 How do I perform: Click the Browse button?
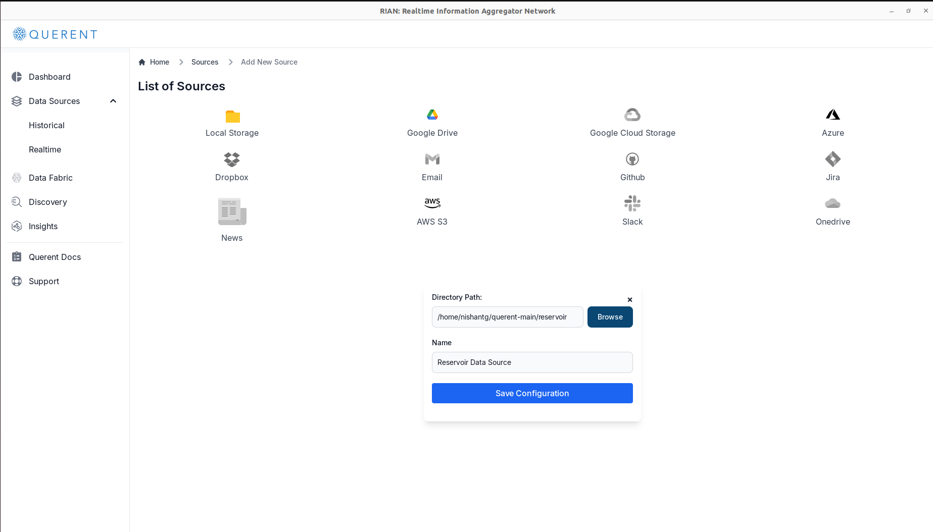(x=610, y=317)
